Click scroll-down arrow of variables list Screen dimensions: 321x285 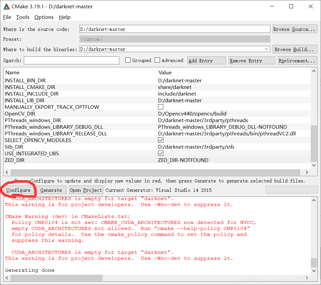pyautogui.click(x=314, y=165)
